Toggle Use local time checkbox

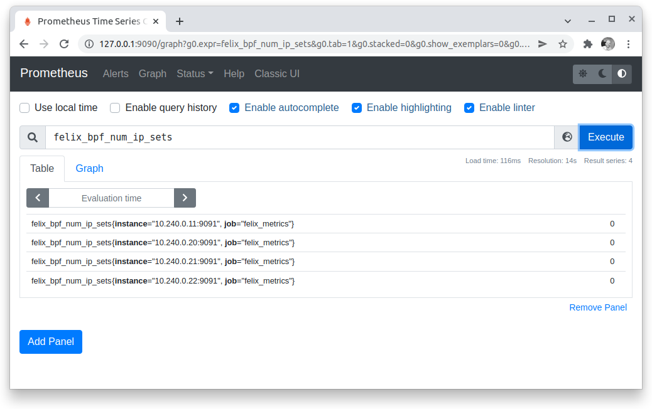(24, 108)
